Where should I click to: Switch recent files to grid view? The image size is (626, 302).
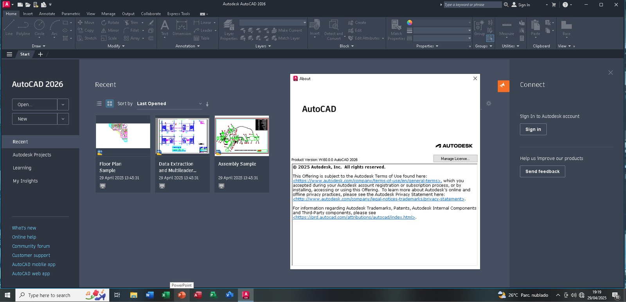pyautogui.click(x=110, y=104)
